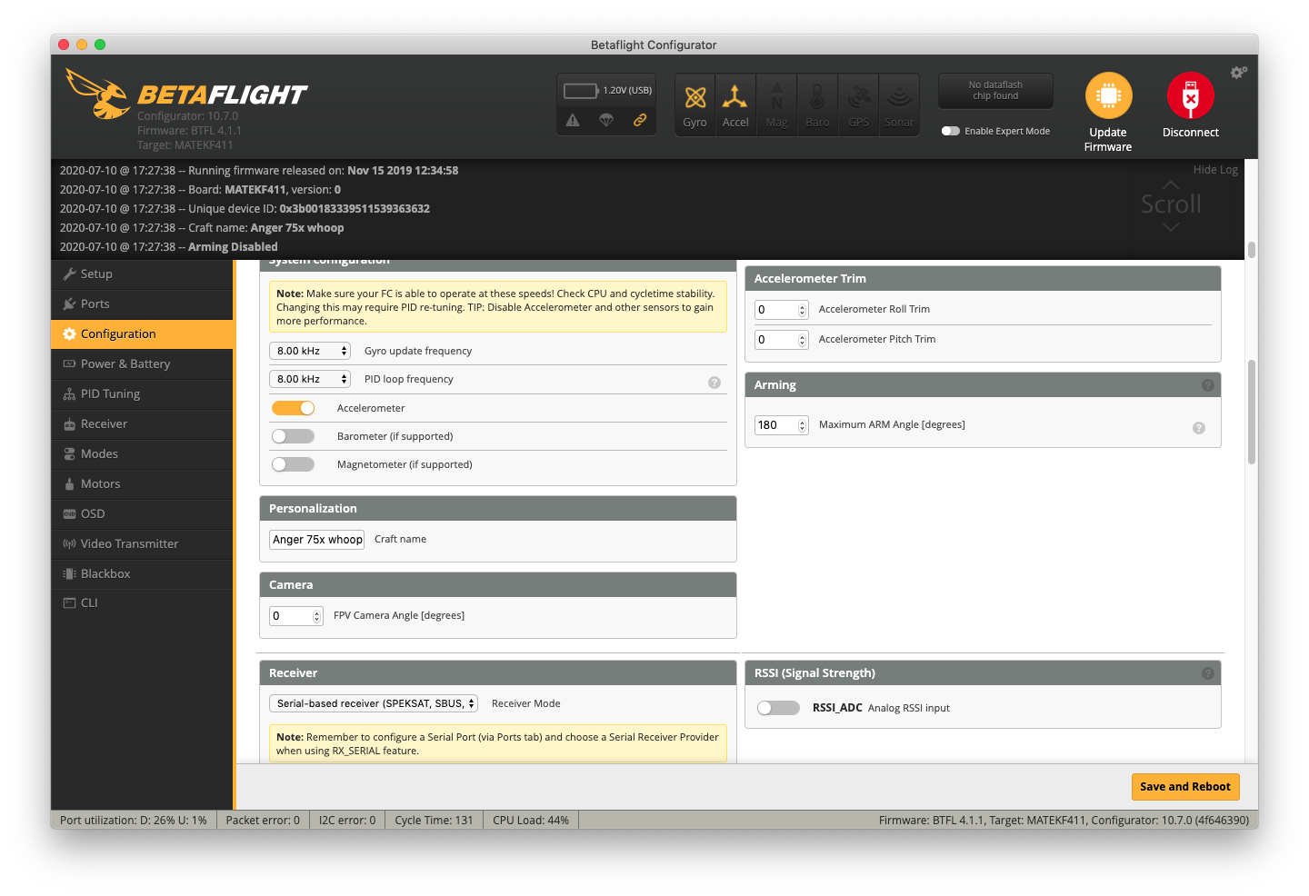Open Receiver Mode dropdown
Viewport: 1309px width, 896px height.
point(374,703)
